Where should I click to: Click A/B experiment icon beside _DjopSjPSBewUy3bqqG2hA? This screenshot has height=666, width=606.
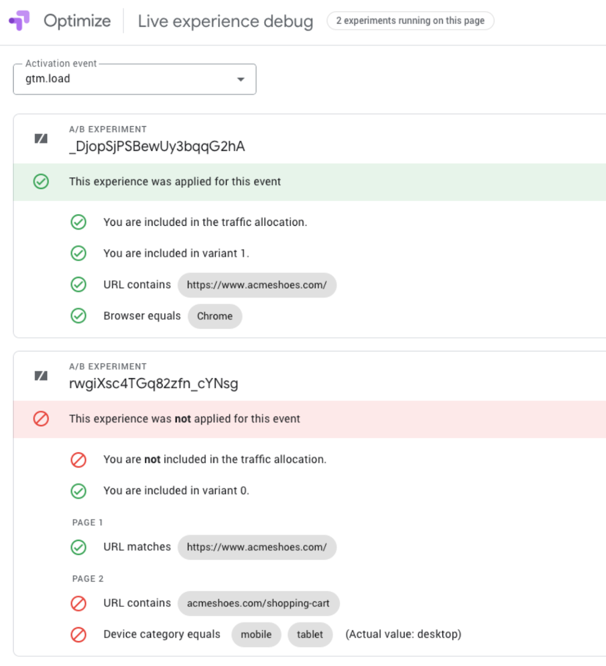click(41, 138)
